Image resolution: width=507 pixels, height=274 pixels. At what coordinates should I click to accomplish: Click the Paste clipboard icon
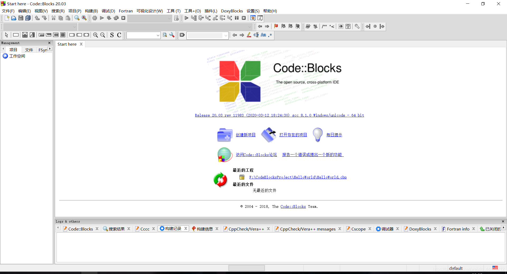[68, 18]
